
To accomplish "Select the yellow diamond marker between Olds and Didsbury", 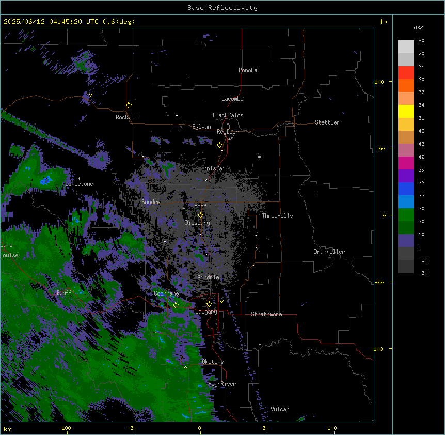I will (200, 215).
